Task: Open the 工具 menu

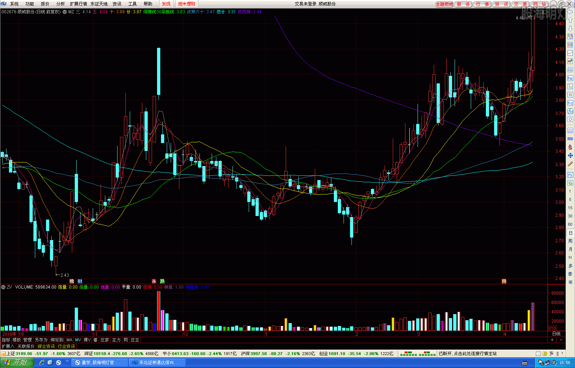Action: coord(133,4)
